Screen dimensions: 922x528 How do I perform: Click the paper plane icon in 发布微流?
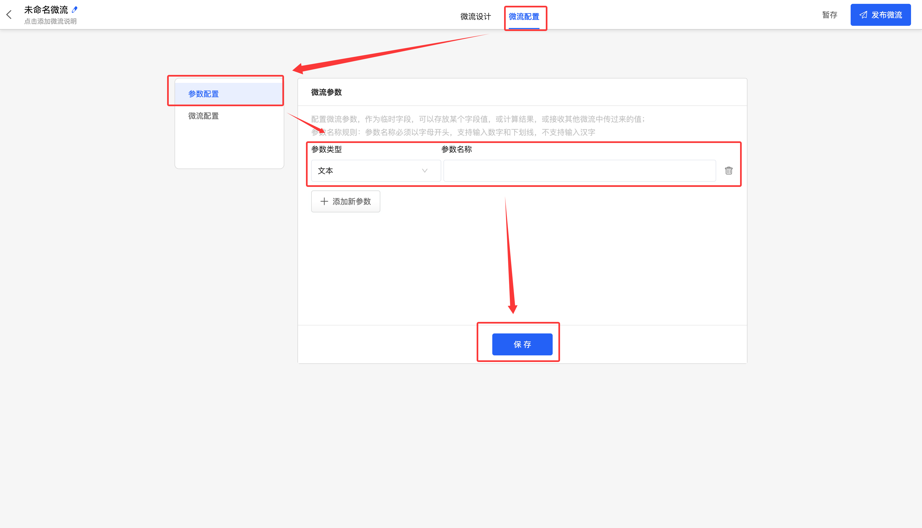pyautogui.click(x=863, y=15)
